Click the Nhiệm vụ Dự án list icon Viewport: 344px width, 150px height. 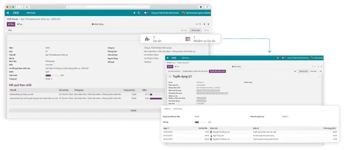click(187, 39)
